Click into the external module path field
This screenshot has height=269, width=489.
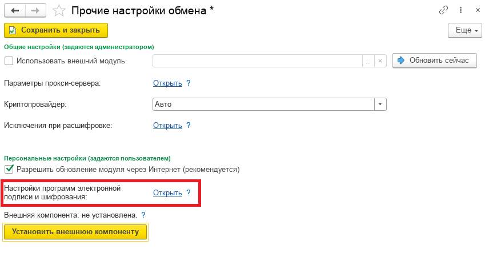257,61
